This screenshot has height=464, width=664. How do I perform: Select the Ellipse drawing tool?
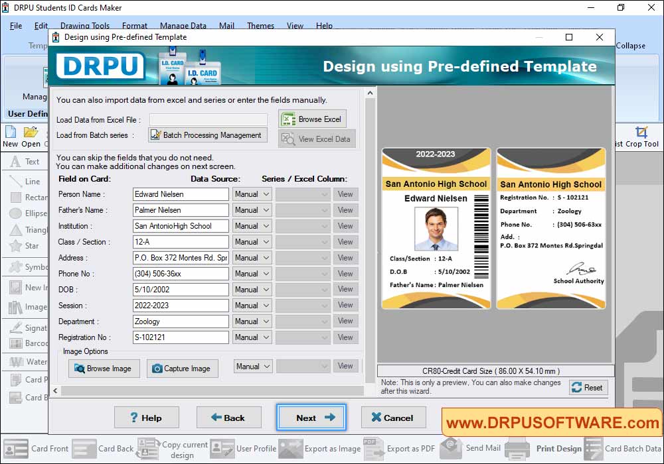coord(28,213)
